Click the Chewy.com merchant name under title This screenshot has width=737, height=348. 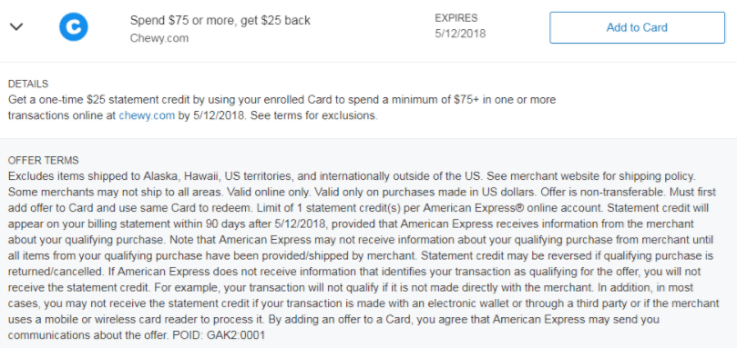point(159,38)
